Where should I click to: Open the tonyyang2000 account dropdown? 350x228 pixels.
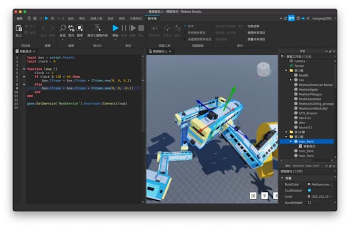pyautogui.click(x=324, y=19)
